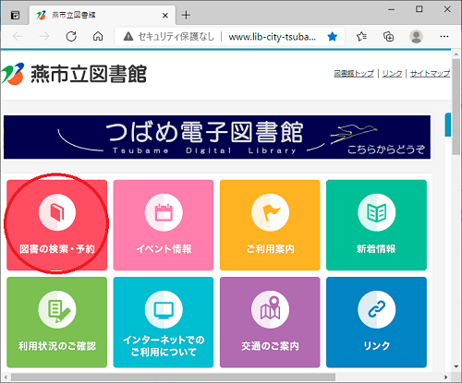Toggle the blue favorite star
The width and height of the screenshot is (462, 383).
(333, 37)
